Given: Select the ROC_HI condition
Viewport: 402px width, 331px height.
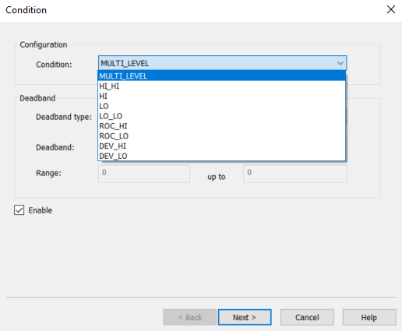Looking at the screenshot, I should (x=221, y=126).
